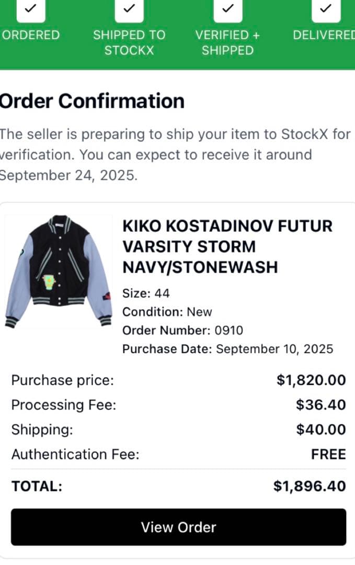Select the checkmark above ORDERED in the tracker

click(30, 9)
